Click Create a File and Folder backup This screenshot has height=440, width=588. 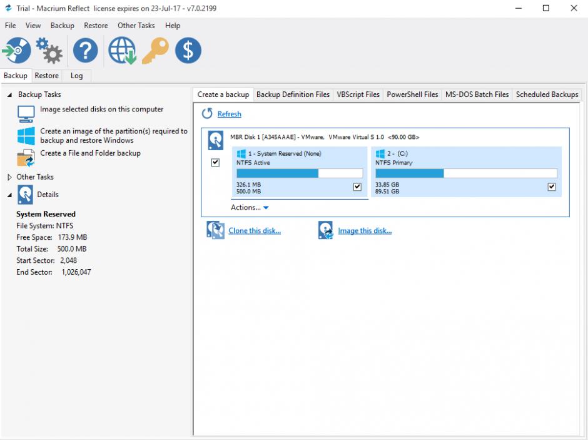click(90, 153)
